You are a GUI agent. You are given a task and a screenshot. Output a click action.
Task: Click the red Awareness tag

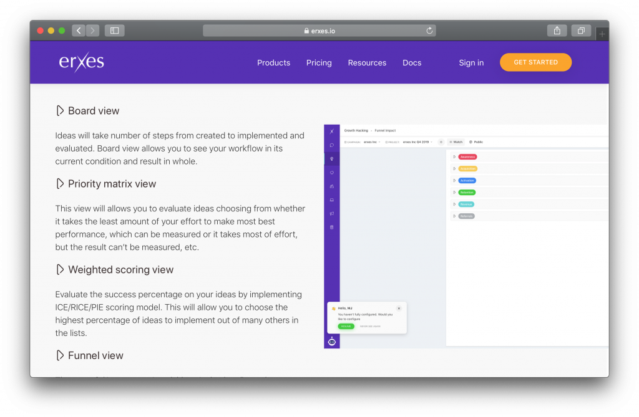(467, 157)
